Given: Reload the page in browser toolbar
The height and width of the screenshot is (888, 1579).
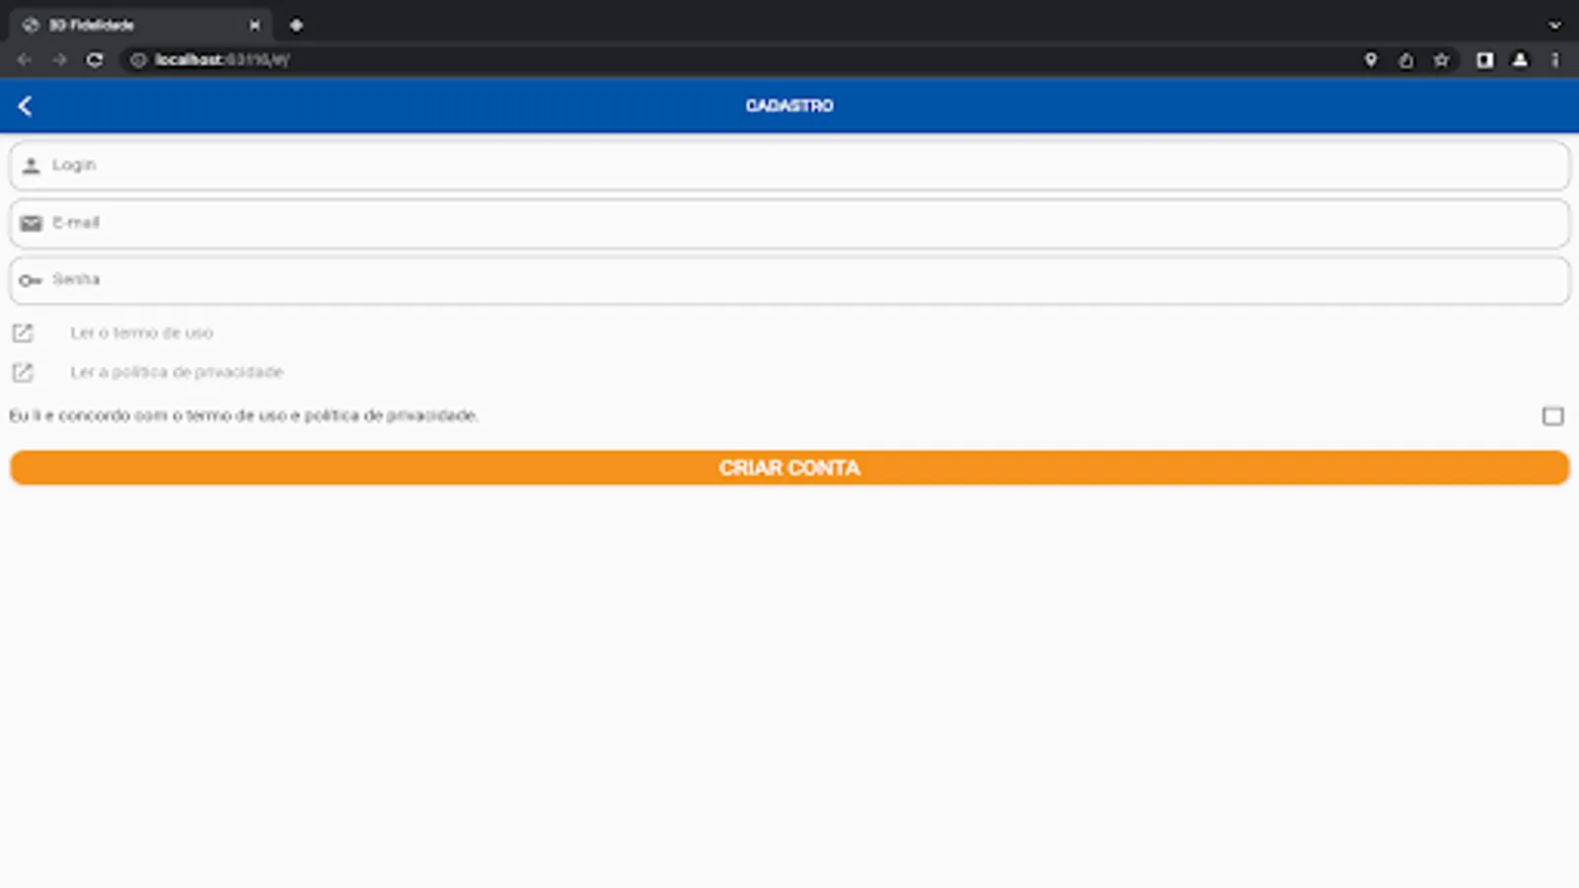Looking at the screenshot, I should (x=95, y=60).
